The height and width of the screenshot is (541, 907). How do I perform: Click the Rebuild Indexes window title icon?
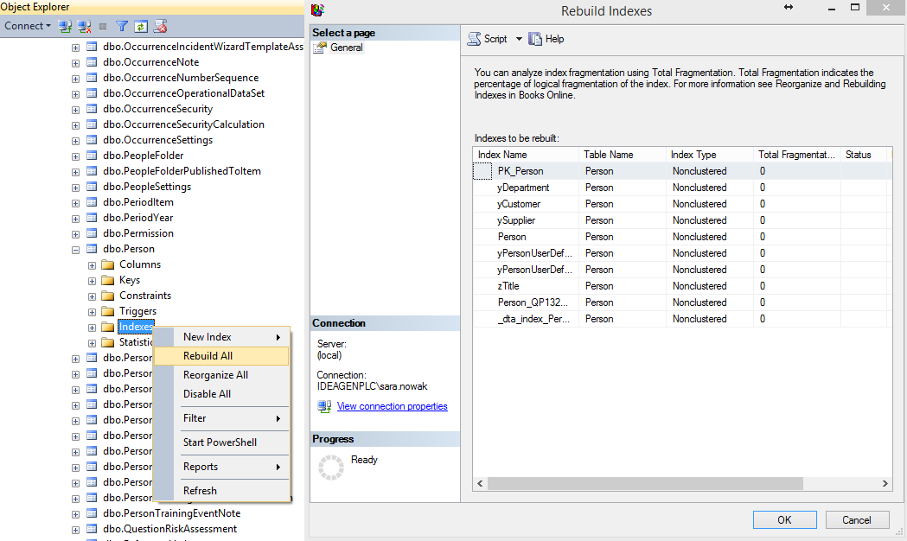pyautogui.click(x=317, y=10)
